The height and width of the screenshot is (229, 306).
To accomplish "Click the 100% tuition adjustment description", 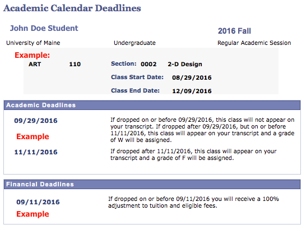I will 193,202.
